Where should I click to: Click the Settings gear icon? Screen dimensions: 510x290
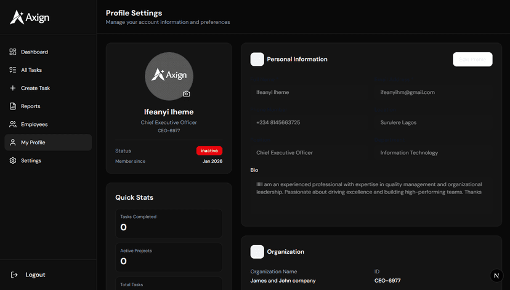point(13,160)
